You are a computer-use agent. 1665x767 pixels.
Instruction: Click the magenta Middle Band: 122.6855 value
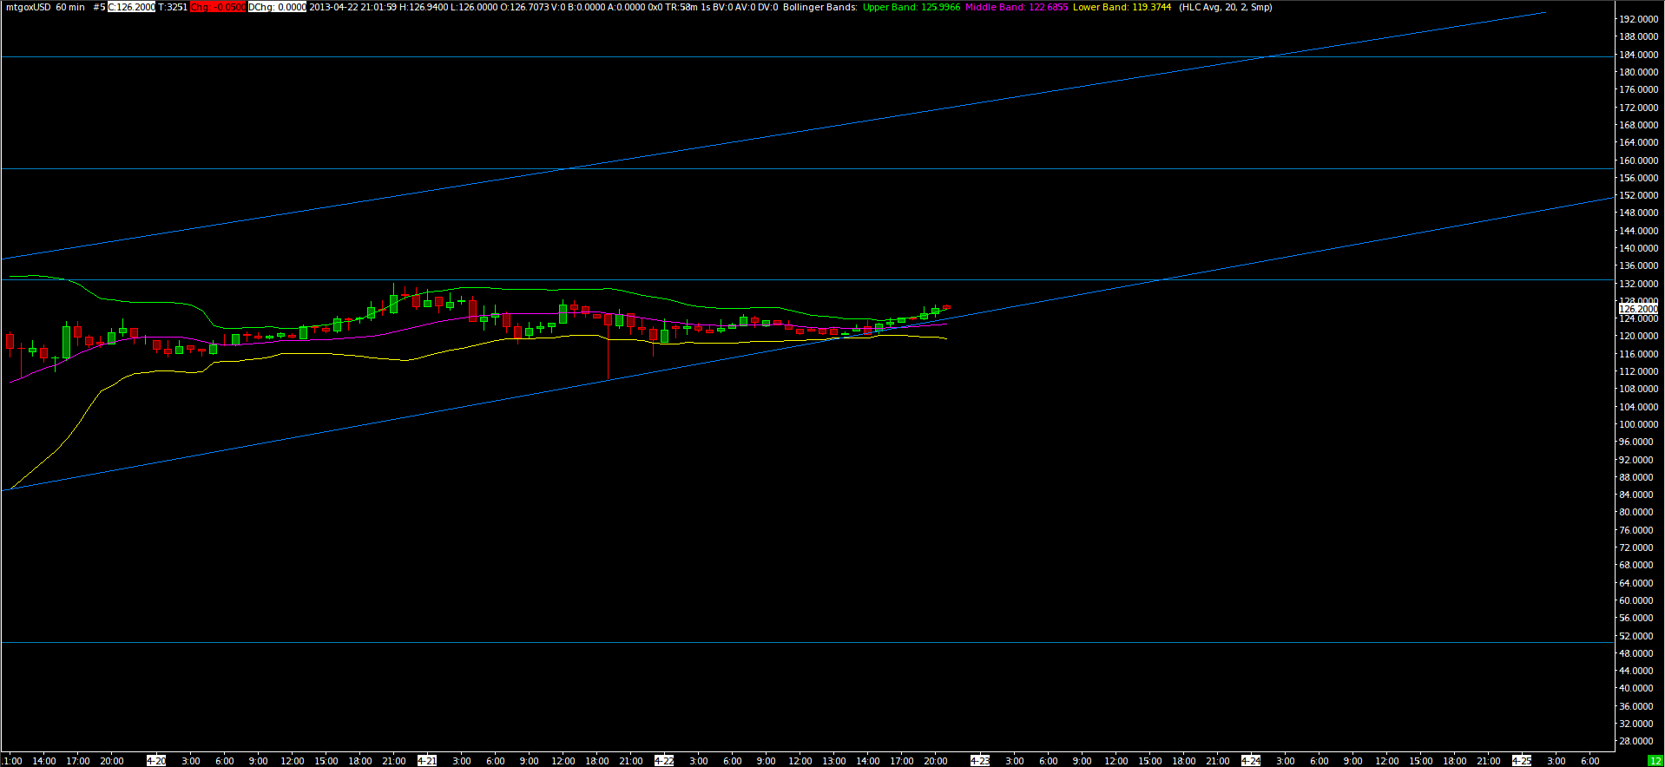(1017, 7)
